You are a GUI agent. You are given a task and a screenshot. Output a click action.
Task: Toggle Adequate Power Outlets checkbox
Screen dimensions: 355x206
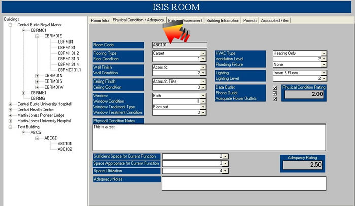coord(275,99)
